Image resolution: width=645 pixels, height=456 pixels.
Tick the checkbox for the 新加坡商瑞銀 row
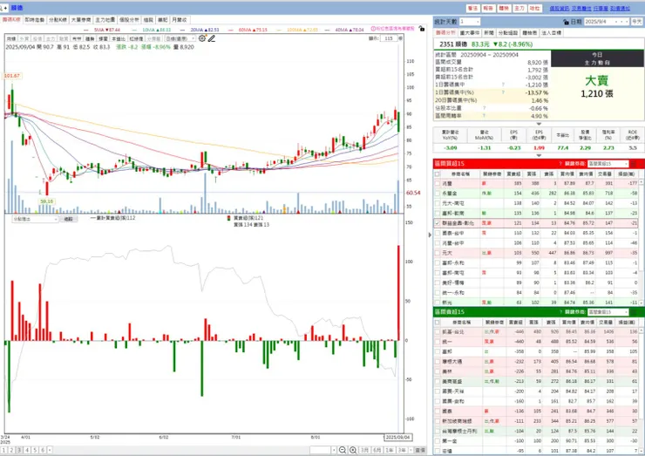pyautogui.click(x=438, y=421)
